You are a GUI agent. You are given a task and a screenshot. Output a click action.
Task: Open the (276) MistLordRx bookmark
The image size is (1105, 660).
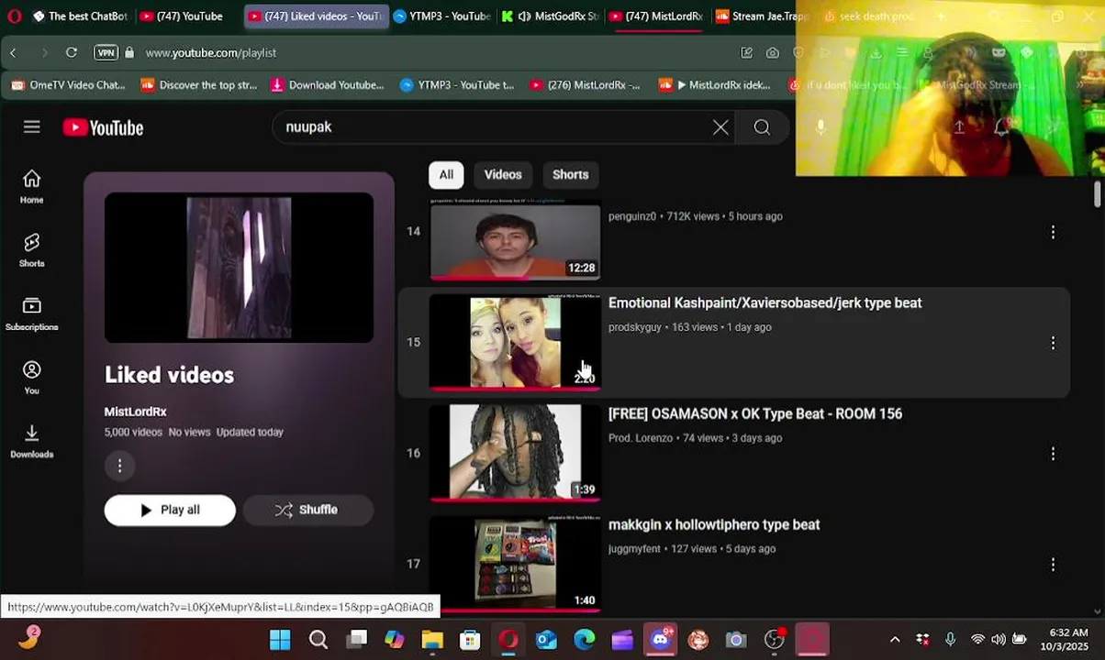click(x=585, y=85)
